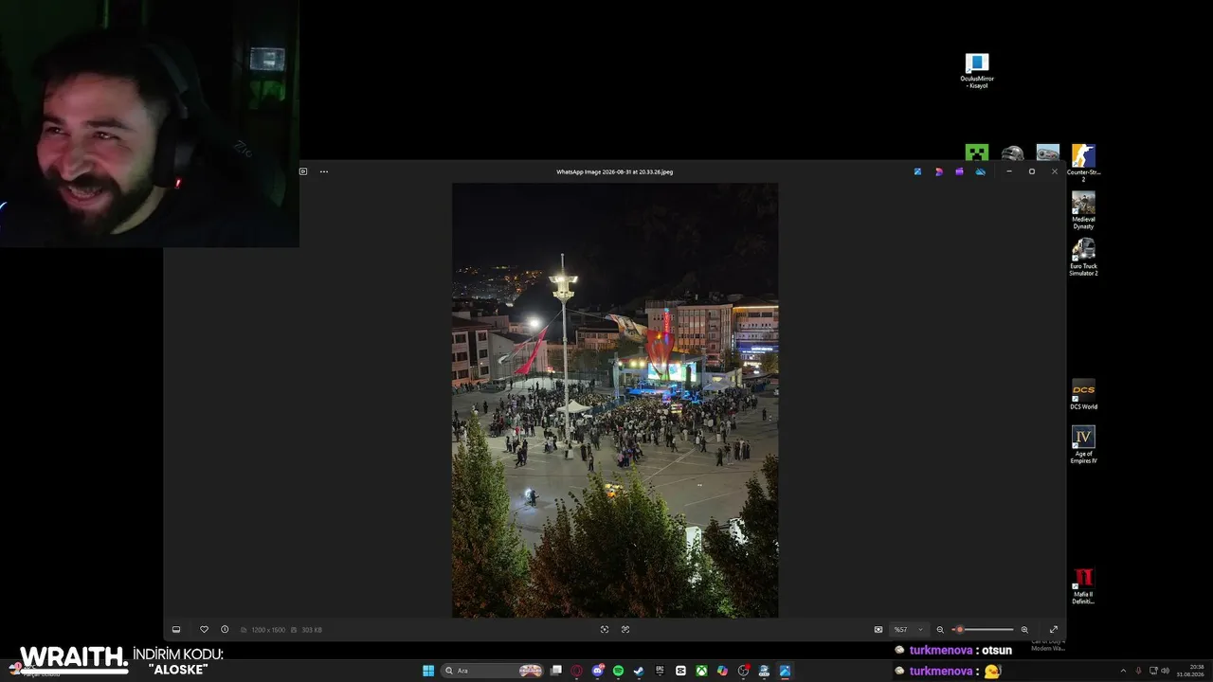Select the Euro Truck Simulator 2 shortcut
Image resolution: width=1213 pixels, height=682 pixels.
click(1083, 258)
